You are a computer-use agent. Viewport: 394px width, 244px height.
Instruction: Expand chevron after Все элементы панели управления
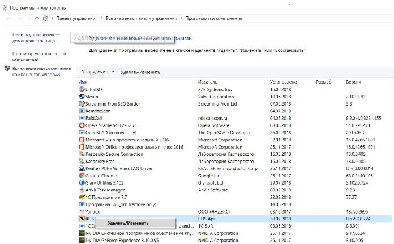point(181,18)
